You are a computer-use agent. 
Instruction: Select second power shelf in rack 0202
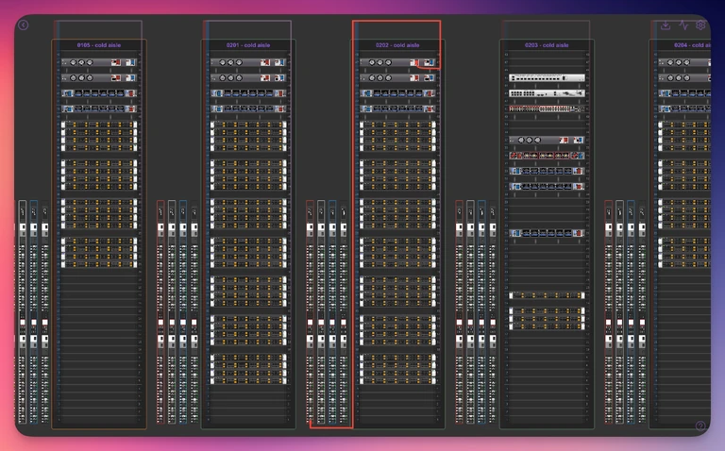click(397, 77)
